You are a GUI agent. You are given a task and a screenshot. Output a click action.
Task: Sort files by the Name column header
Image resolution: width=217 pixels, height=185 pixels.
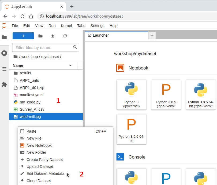click(43, 65)
